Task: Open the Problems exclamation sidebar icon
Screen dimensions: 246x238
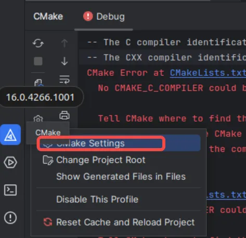Action: [x=10, y=218]
